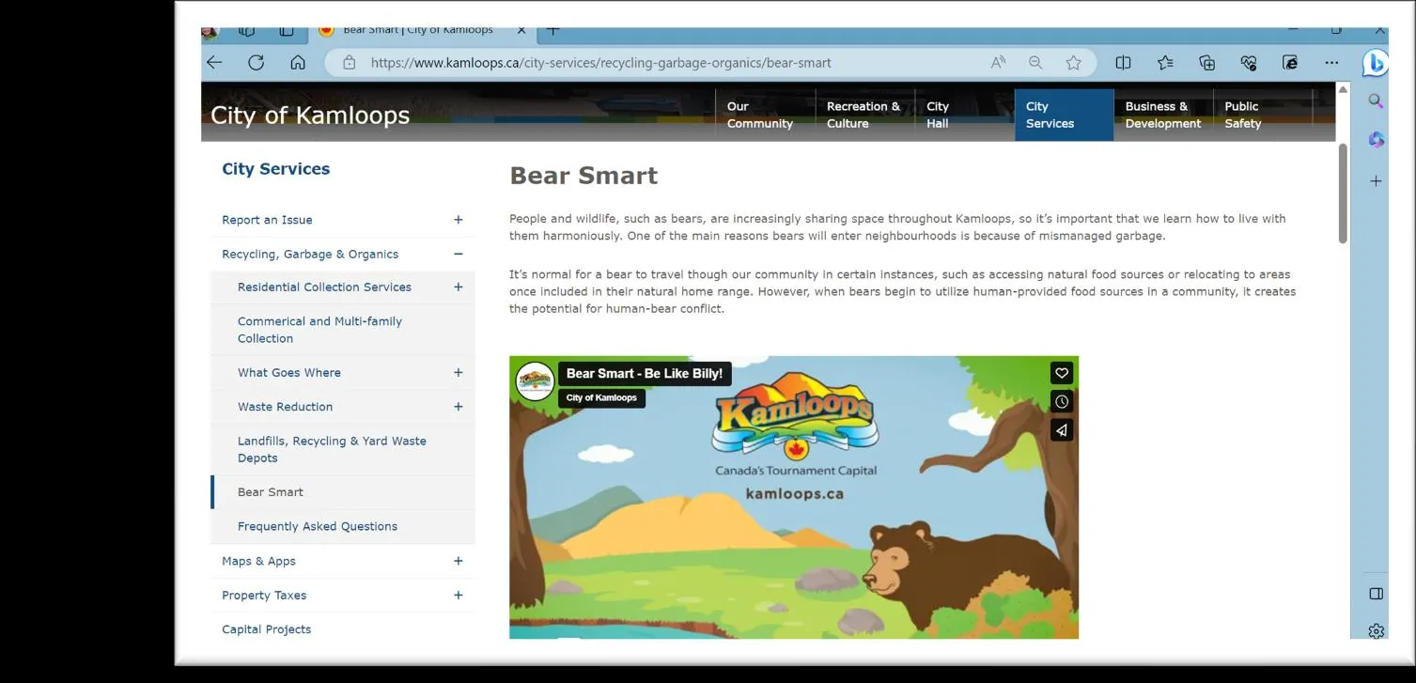Toggle sidebar visibility panel icon
Viewport: 1416px width, 683px height.
pyautogui.click(x=1376, y=594)
